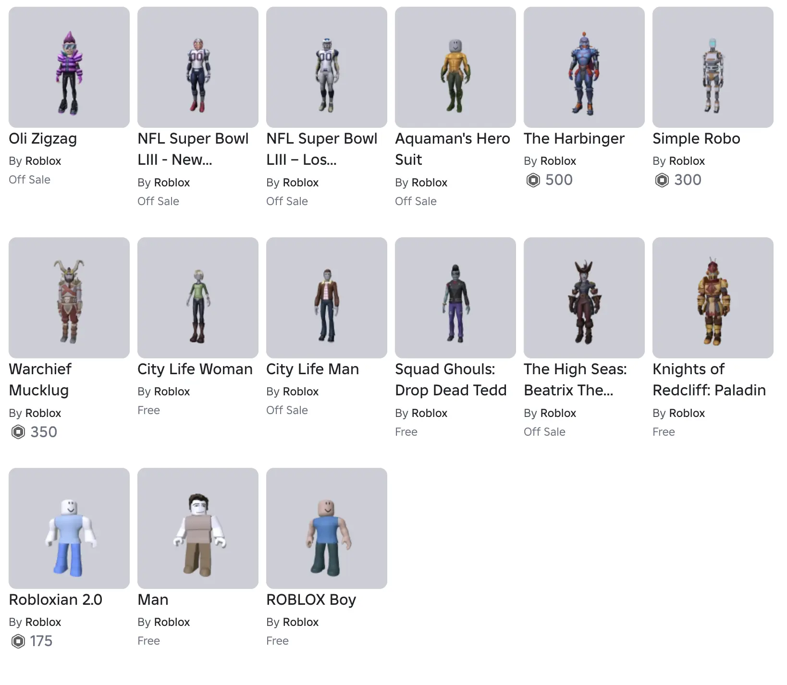Open the ROBLOX Boy character thumbnail

[326, 528]
